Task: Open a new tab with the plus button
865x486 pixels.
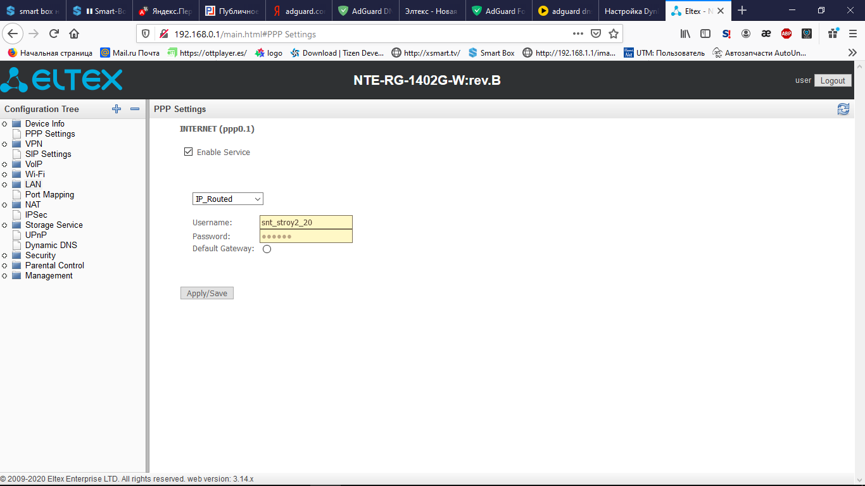Action: [x=742, y=10]
